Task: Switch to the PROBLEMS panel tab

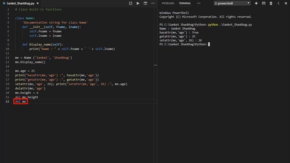Action: coord(168,3)
